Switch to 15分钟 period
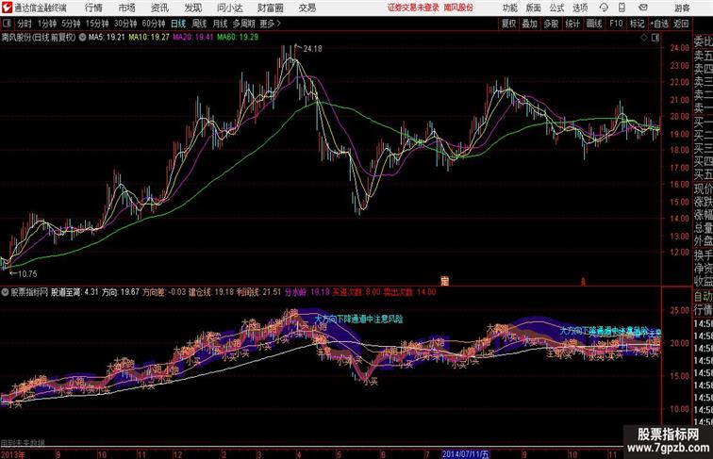The height and width of the screenshot is (459, 713). 97,24
